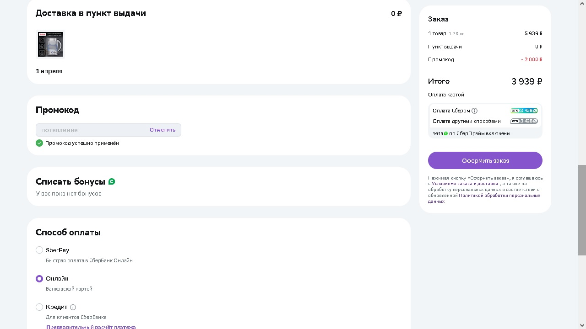Click the Промокод успешно применён message
This screenshot has height=329, width=586.
(82, 143)
